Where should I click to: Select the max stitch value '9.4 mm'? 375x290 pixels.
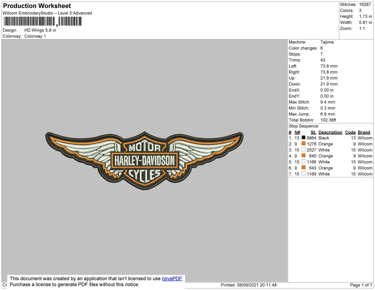[328, 102]
